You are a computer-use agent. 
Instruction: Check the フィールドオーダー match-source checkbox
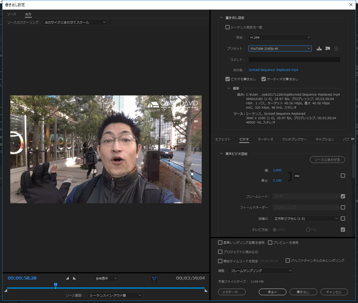coord(343,207)
